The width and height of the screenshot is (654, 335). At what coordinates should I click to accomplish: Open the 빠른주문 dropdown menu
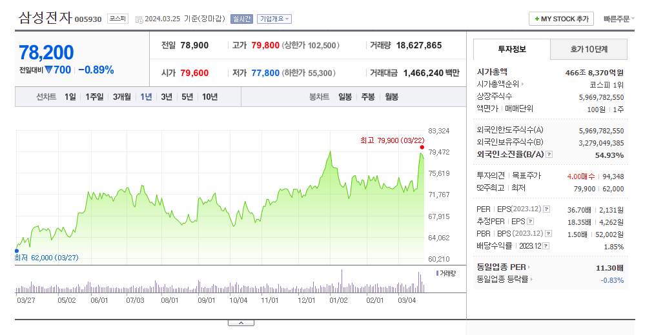point(619,19)
